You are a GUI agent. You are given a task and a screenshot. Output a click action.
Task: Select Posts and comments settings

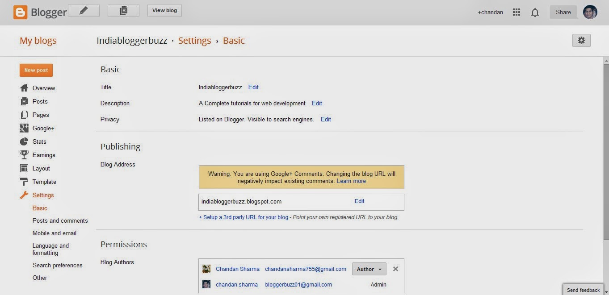click(x=60, y=220)
